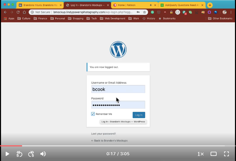Click the browser forward arrow
Viewport: 236px width, 161px height.
12,12
